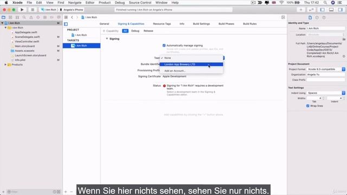Edit the Organization field
347x195 pixels.
point(326,75)
